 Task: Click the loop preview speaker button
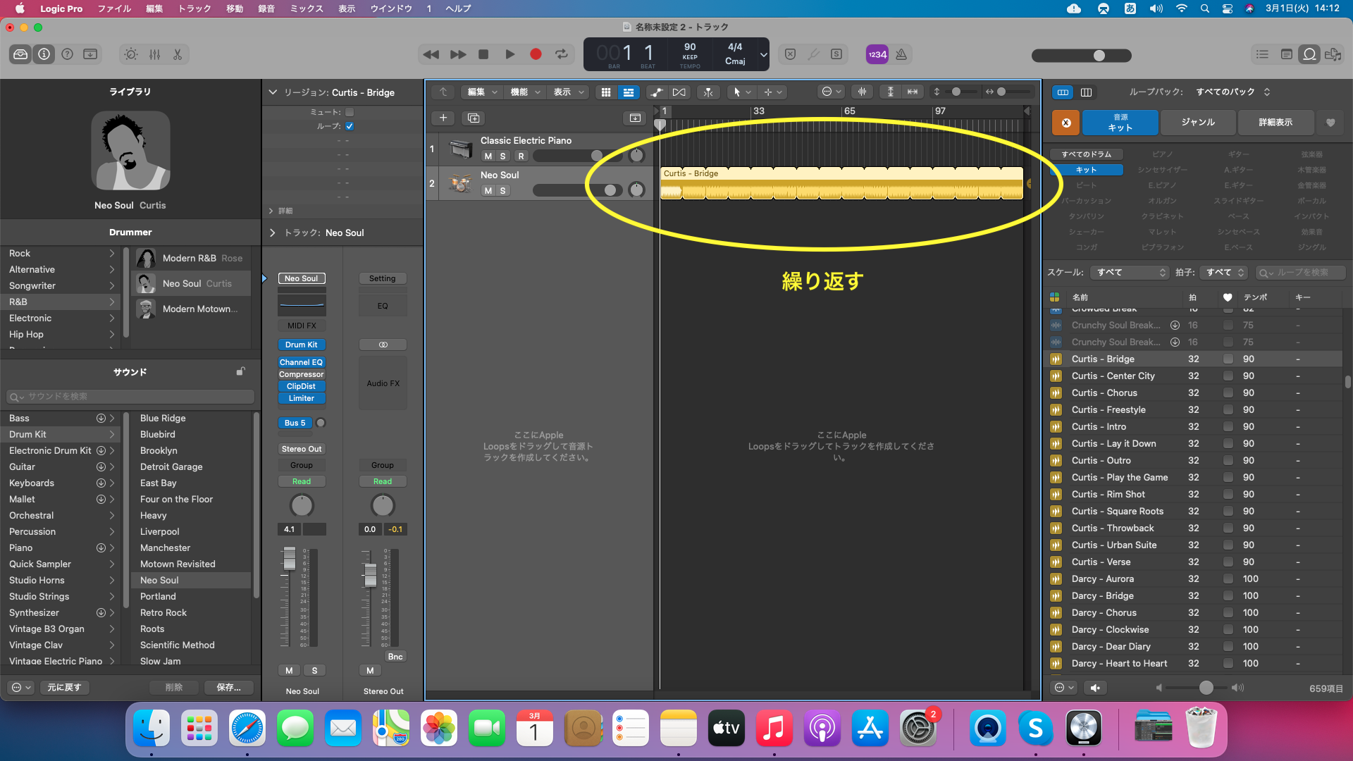pyautogui.click(x=1095, y=688)
